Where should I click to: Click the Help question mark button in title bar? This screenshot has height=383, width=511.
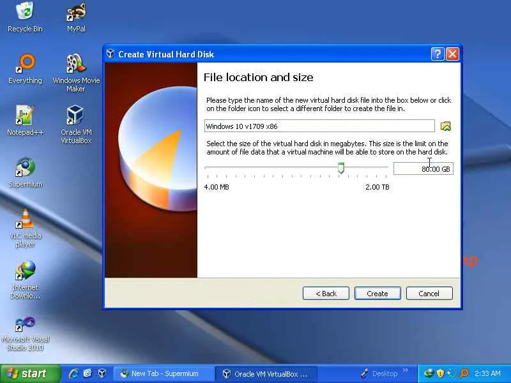click(438, 54)
